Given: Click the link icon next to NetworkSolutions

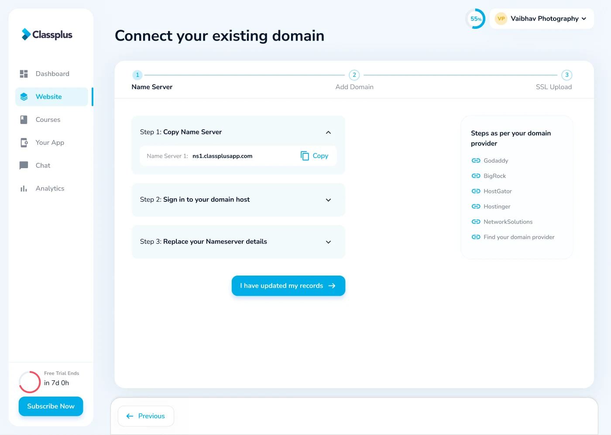Looking at the screenshot, I should point(476,222).
